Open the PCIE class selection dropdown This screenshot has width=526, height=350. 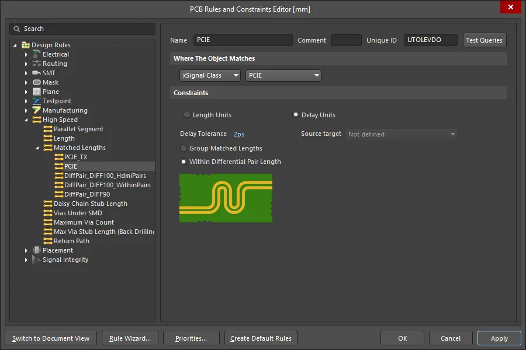[x=283, y=75]
